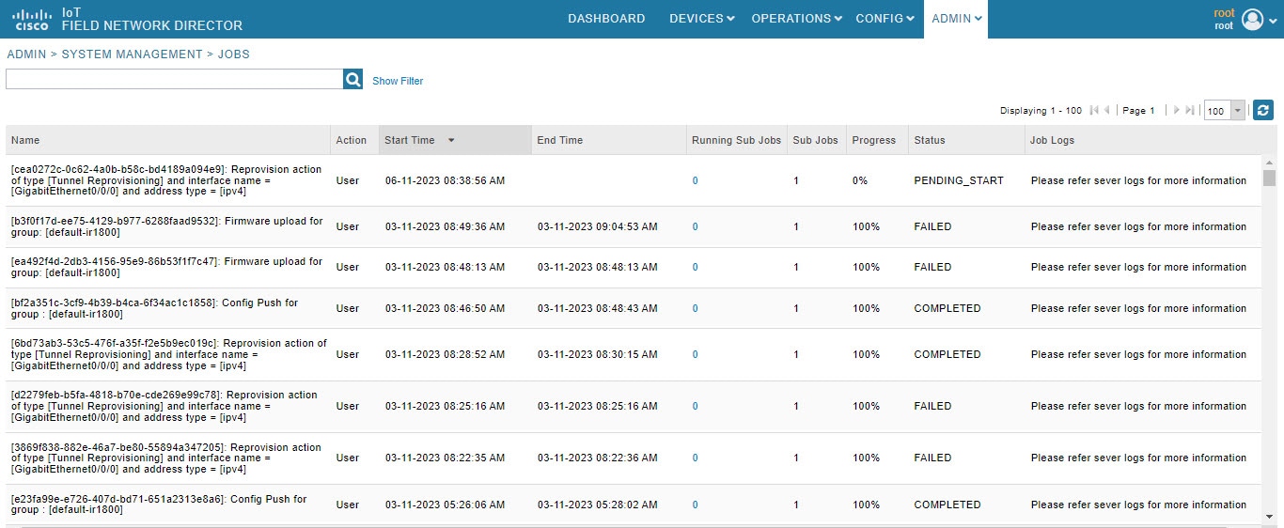Open the ADMIN menu
The width and height of the screenshot is (1284, 528).
[x=956, y=19]
